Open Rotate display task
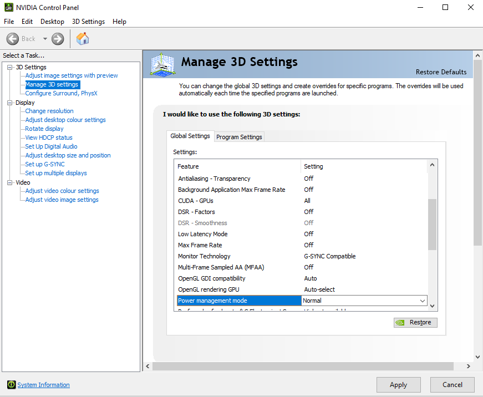The height and width of the screenshot is (397, 483). (44, 129)
